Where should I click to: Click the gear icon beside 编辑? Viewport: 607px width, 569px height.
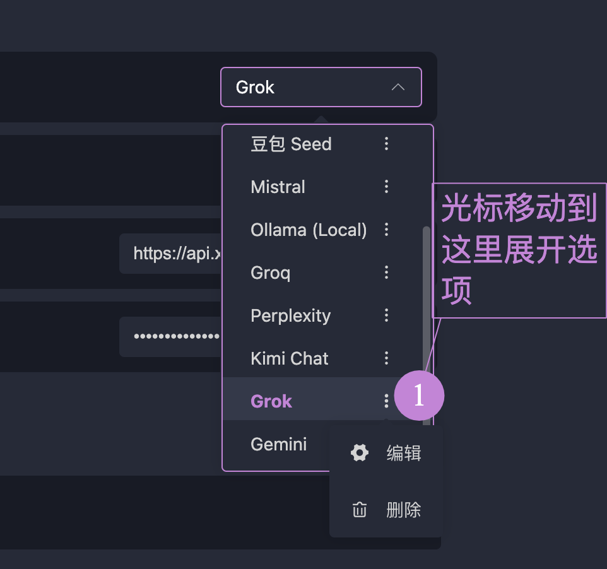(360, 453)
